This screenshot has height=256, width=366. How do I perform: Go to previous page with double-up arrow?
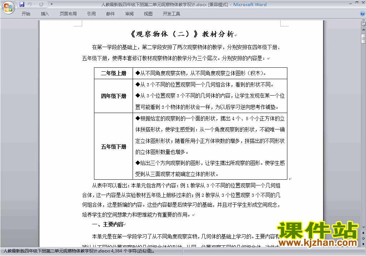tap(363, 233)
